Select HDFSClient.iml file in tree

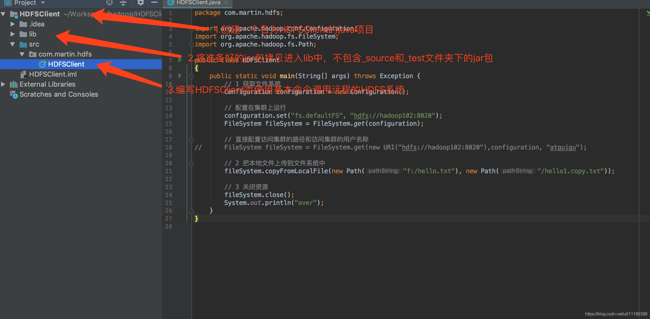[x=53, y=74]
